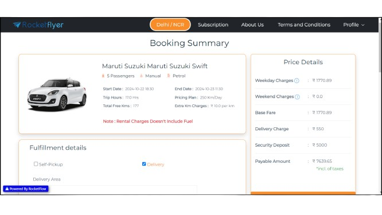Untick the Delivery checkbox
The height and width of the screenshot is (215, 382).
point(144,164)
